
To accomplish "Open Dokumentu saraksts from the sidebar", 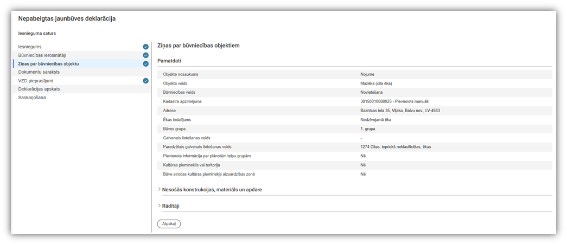I will pos(39,72).
